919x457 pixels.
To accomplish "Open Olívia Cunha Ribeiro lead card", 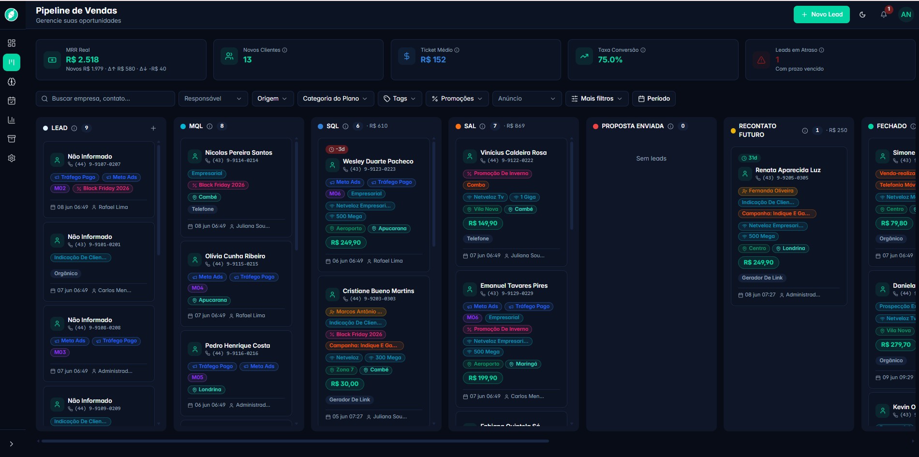I will coord(236,284).
